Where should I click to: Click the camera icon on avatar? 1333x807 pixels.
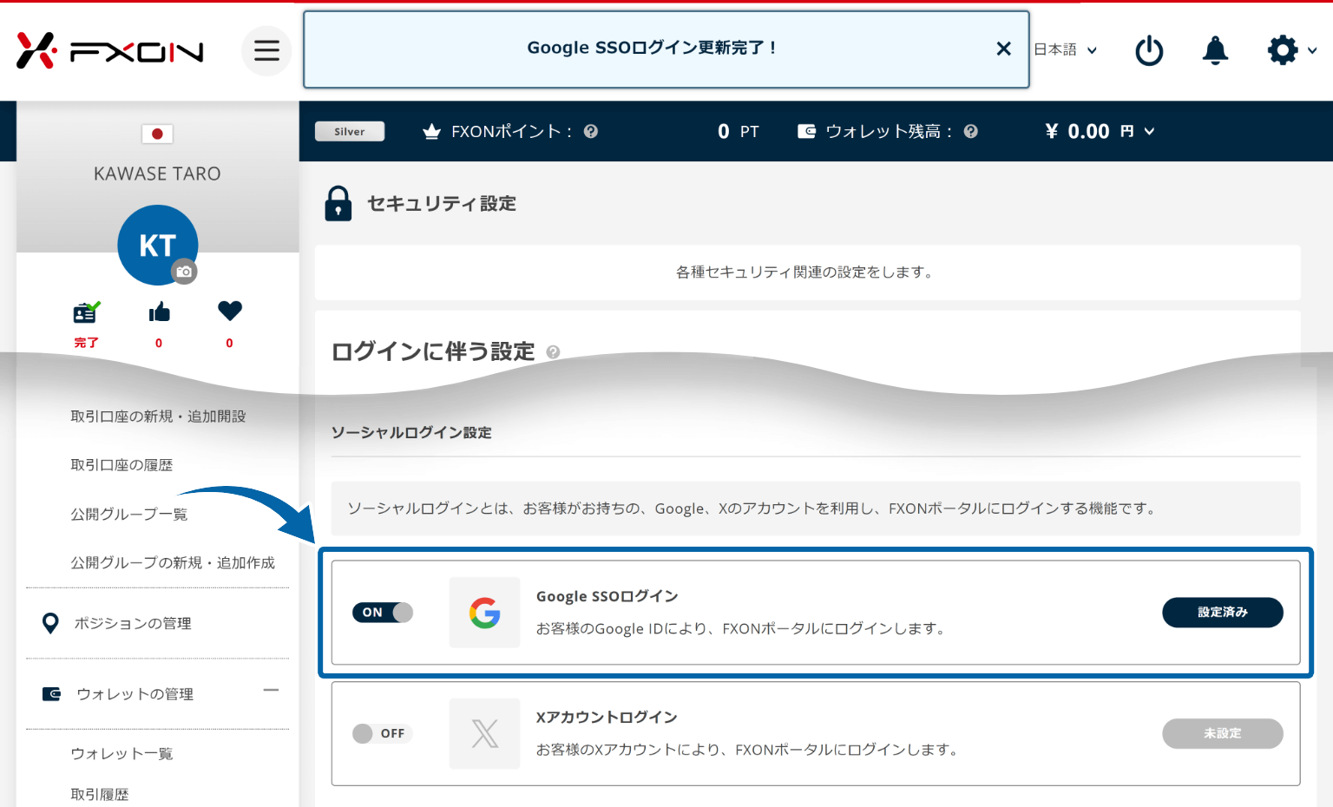[x=184, y=272]
